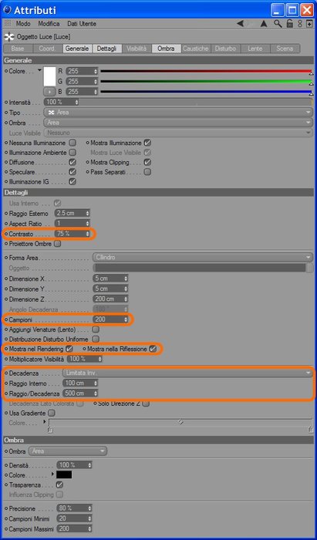Open the Forma Area dropdown (Cilindro)
This screenshot has width=317, height=540.
point(203,257)
